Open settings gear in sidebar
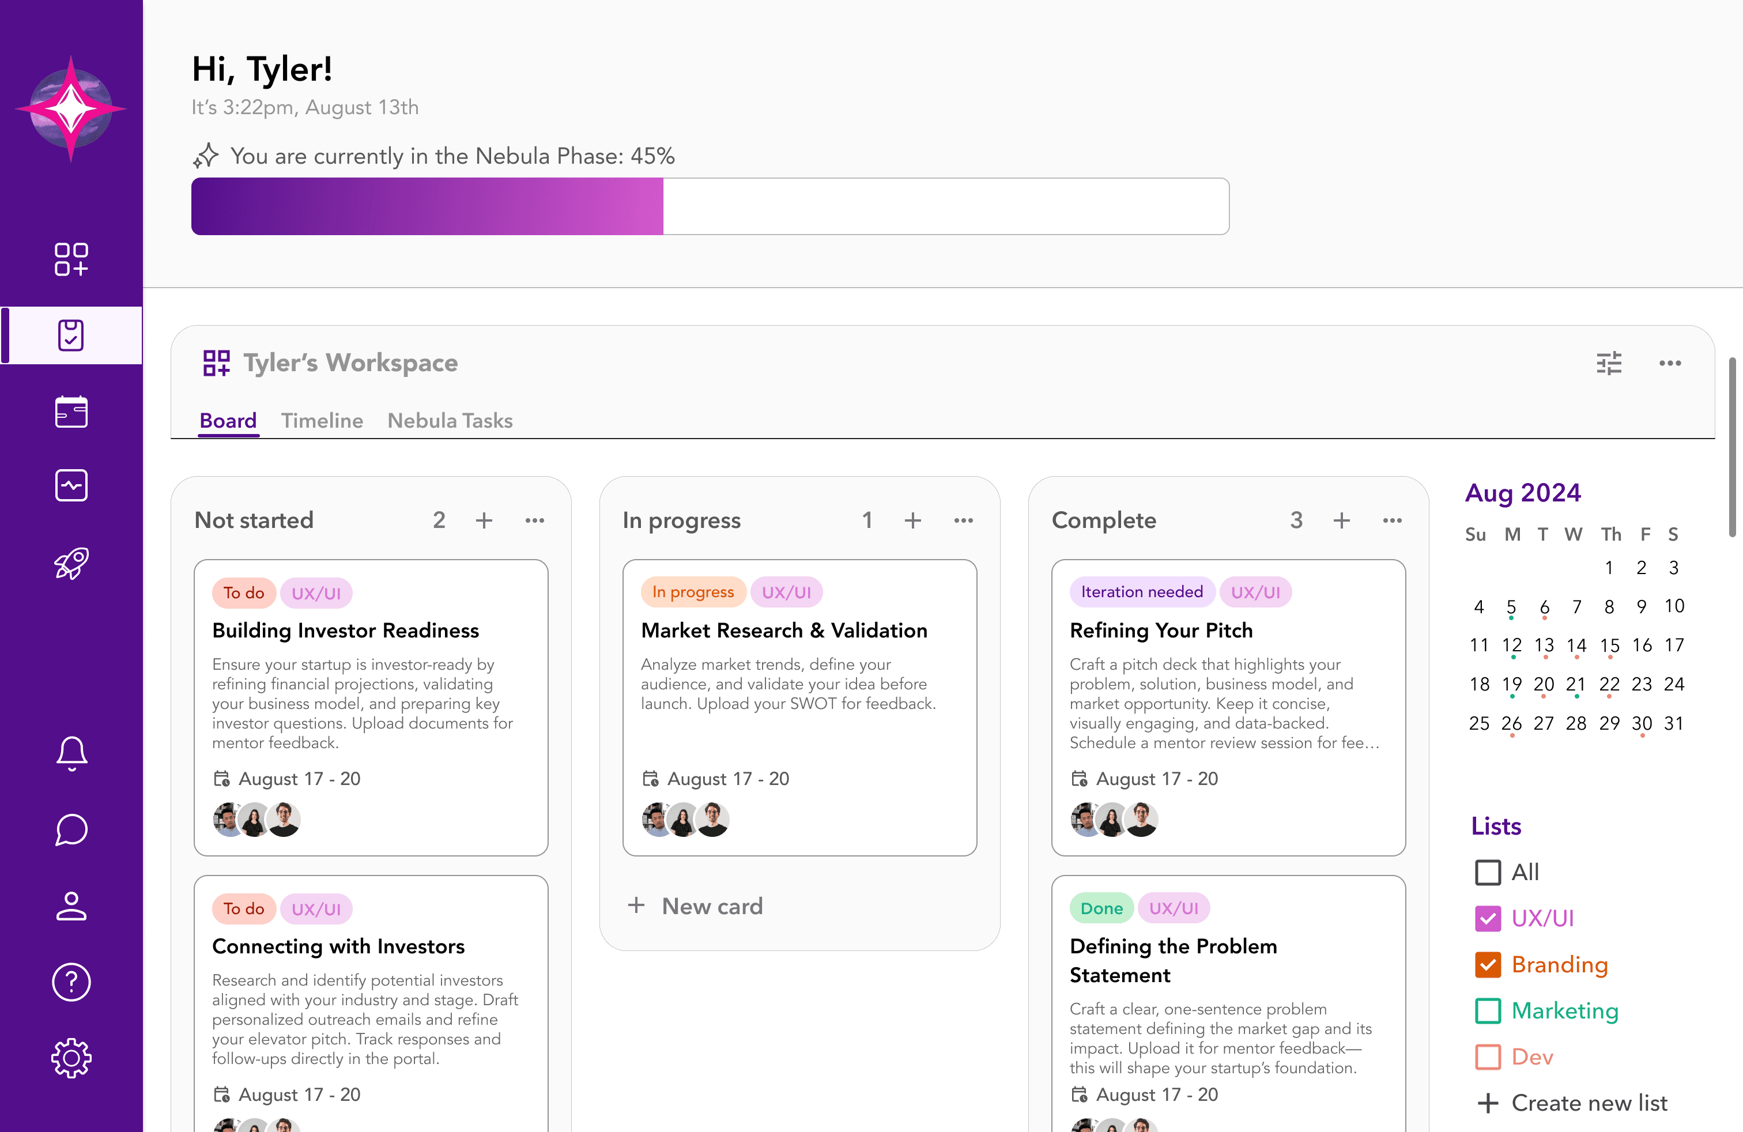 (71, 1057)
